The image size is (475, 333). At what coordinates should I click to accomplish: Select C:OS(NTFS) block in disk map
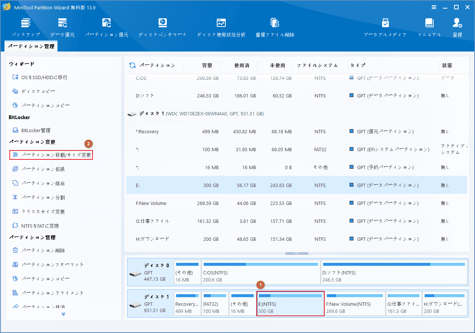260,273
